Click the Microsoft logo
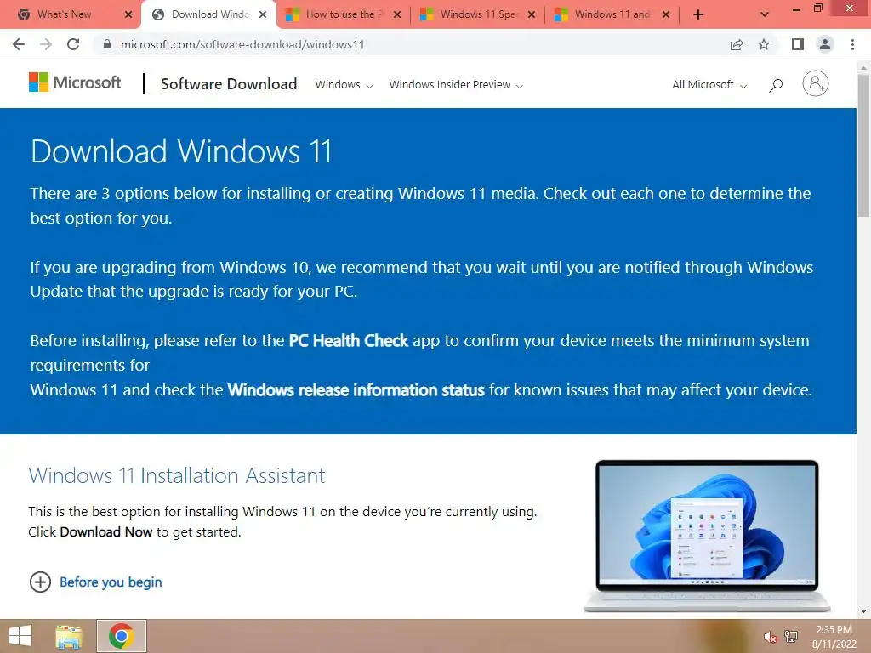Image resolution: width=871 pixels, height=653 pixels. click(75, 82)
